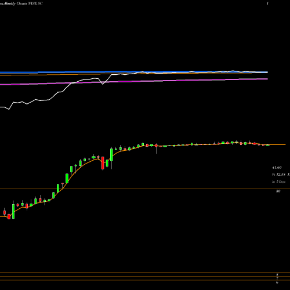Click the 8 label on the lower axis
290x290 pixels.
point(277,274)
